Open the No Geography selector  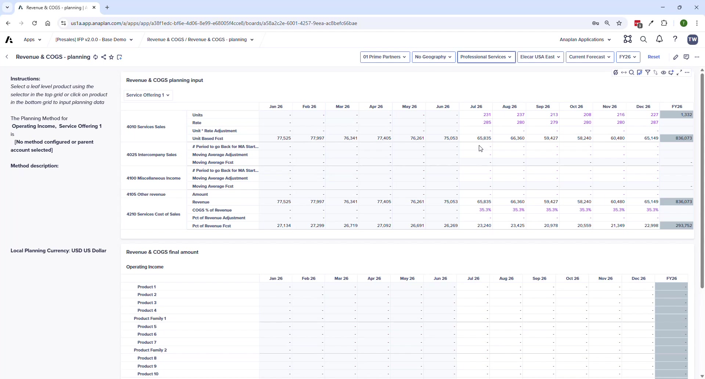click(x=434, y=57)
